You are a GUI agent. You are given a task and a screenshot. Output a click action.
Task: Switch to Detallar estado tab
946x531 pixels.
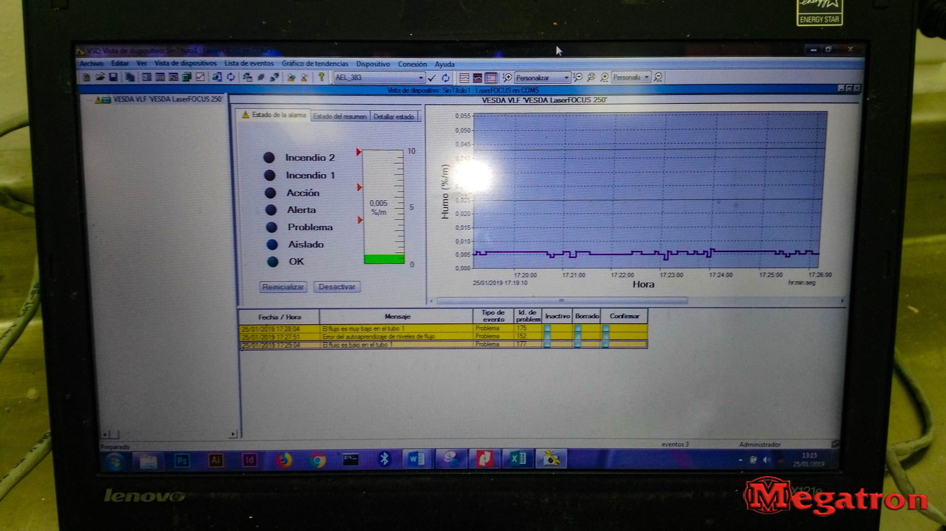(x=394, y=116)
